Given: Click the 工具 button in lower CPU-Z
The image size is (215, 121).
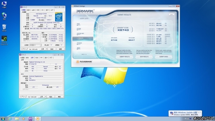Looking at the screenshot, I should (41, 97).
